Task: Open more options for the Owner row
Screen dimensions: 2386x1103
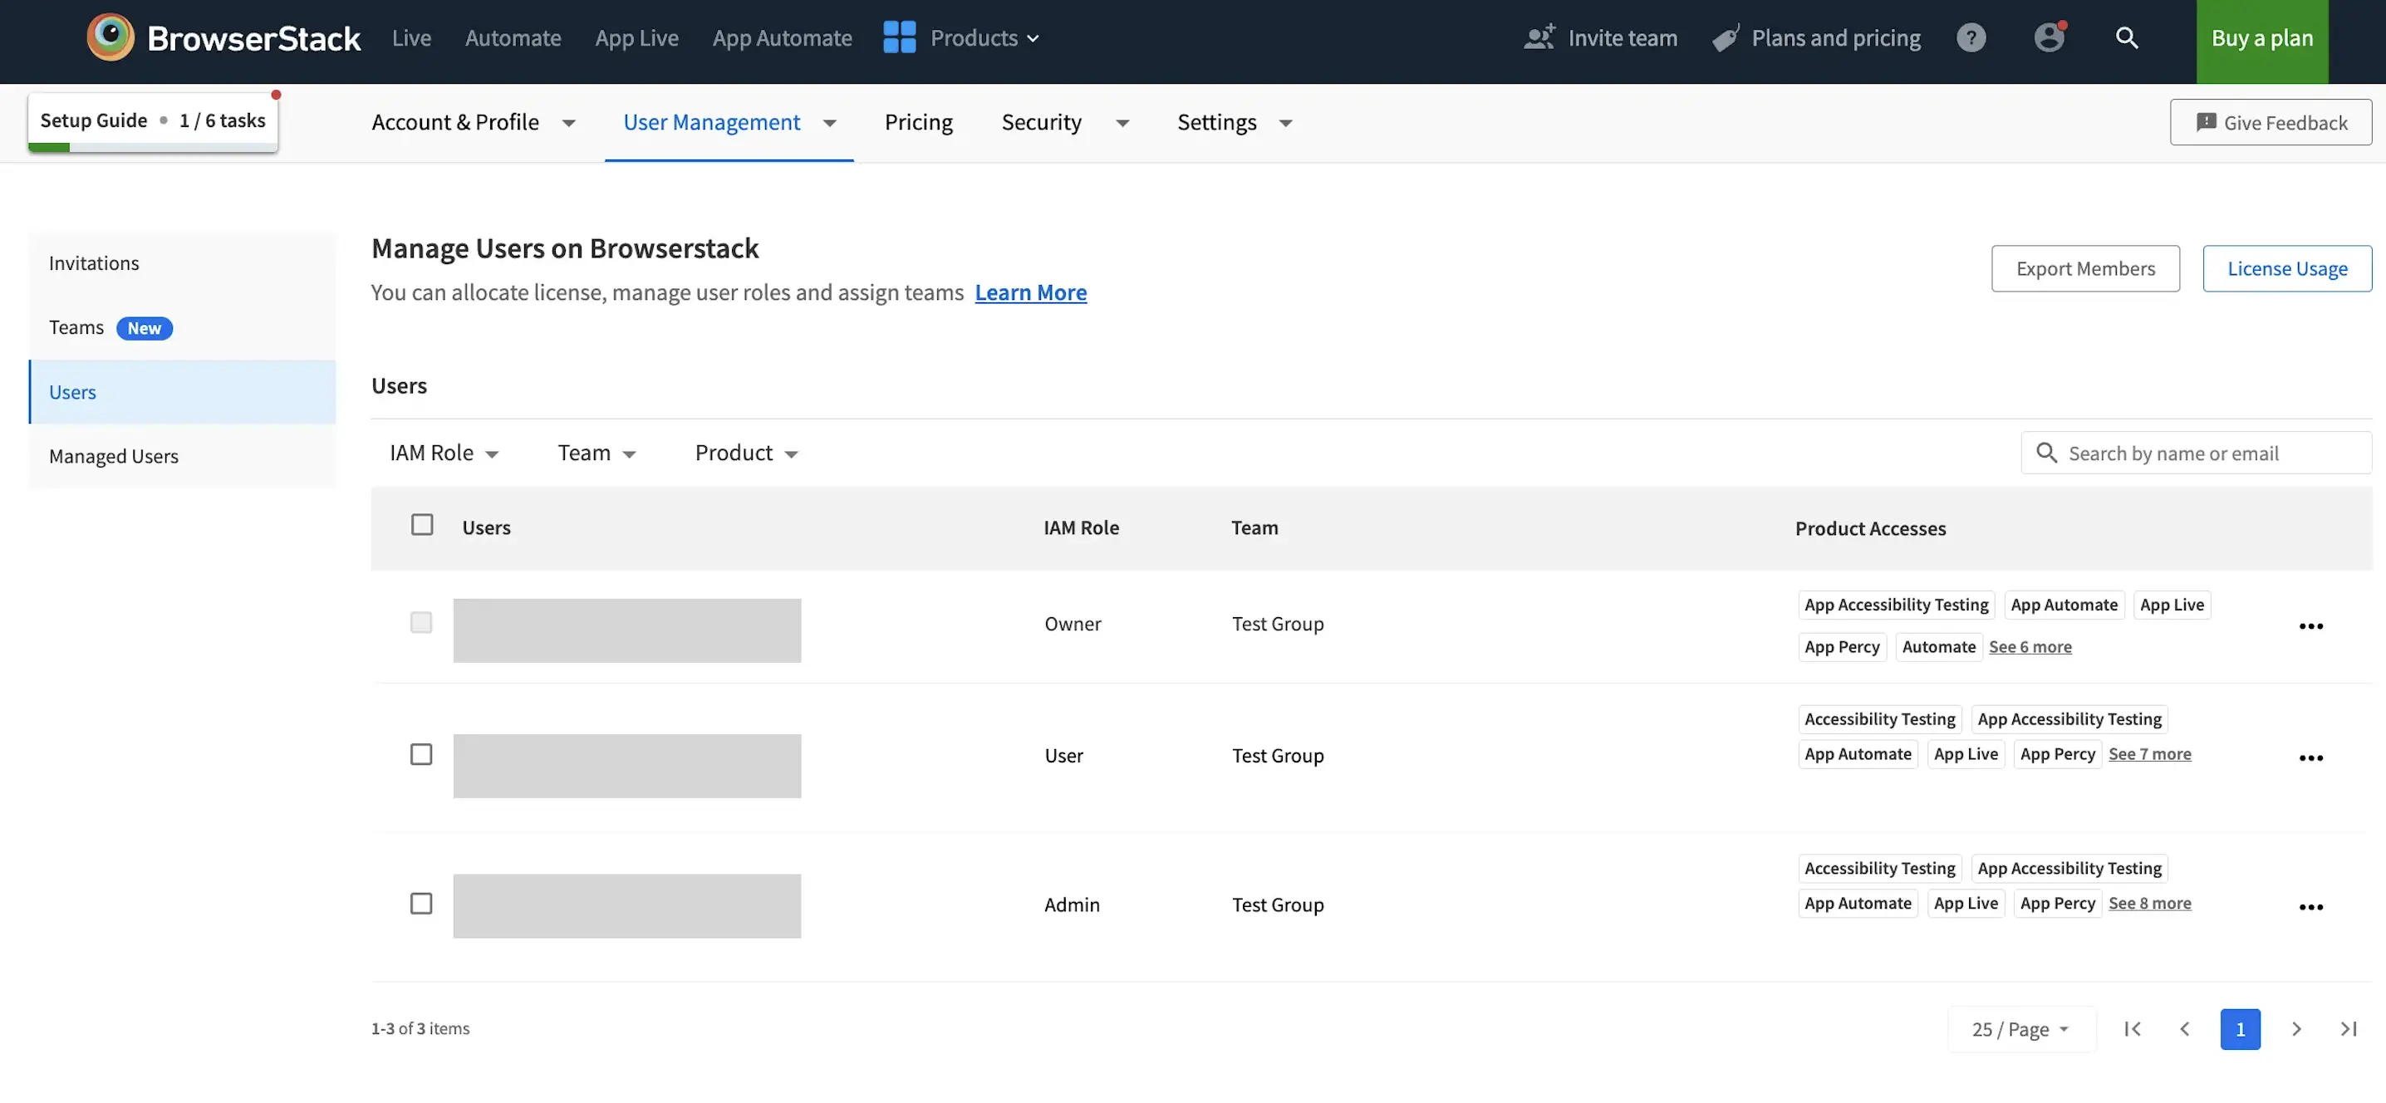Action: 2310,626
